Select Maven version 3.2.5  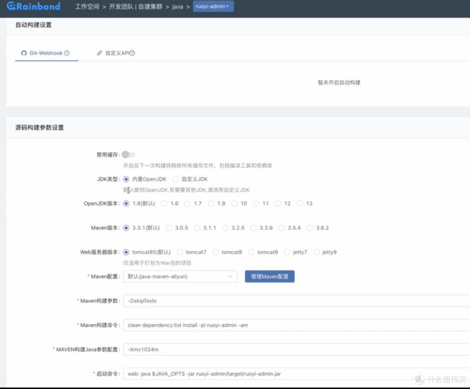[225, 228]
